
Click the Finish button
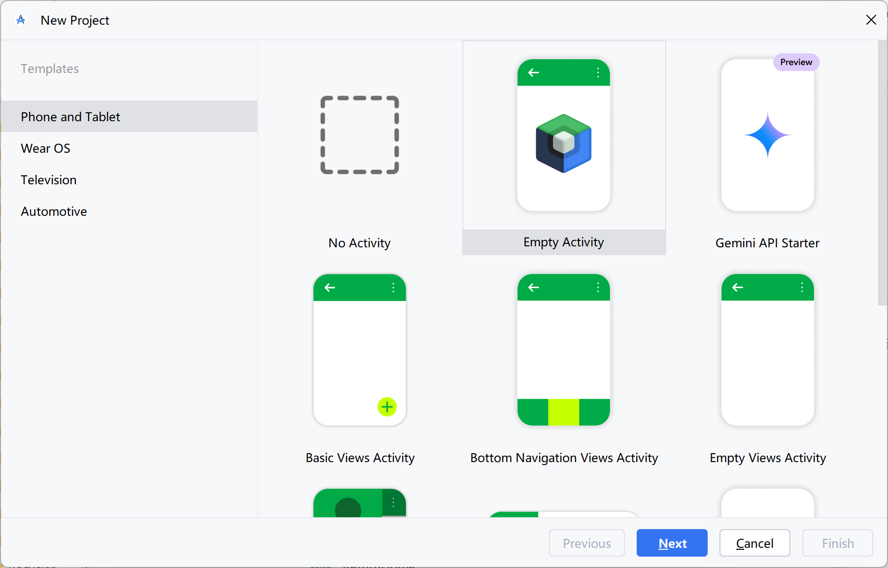tap(838, 543)
